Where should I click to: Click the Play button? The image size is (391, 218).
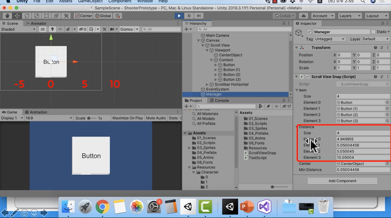coord(179,16)
